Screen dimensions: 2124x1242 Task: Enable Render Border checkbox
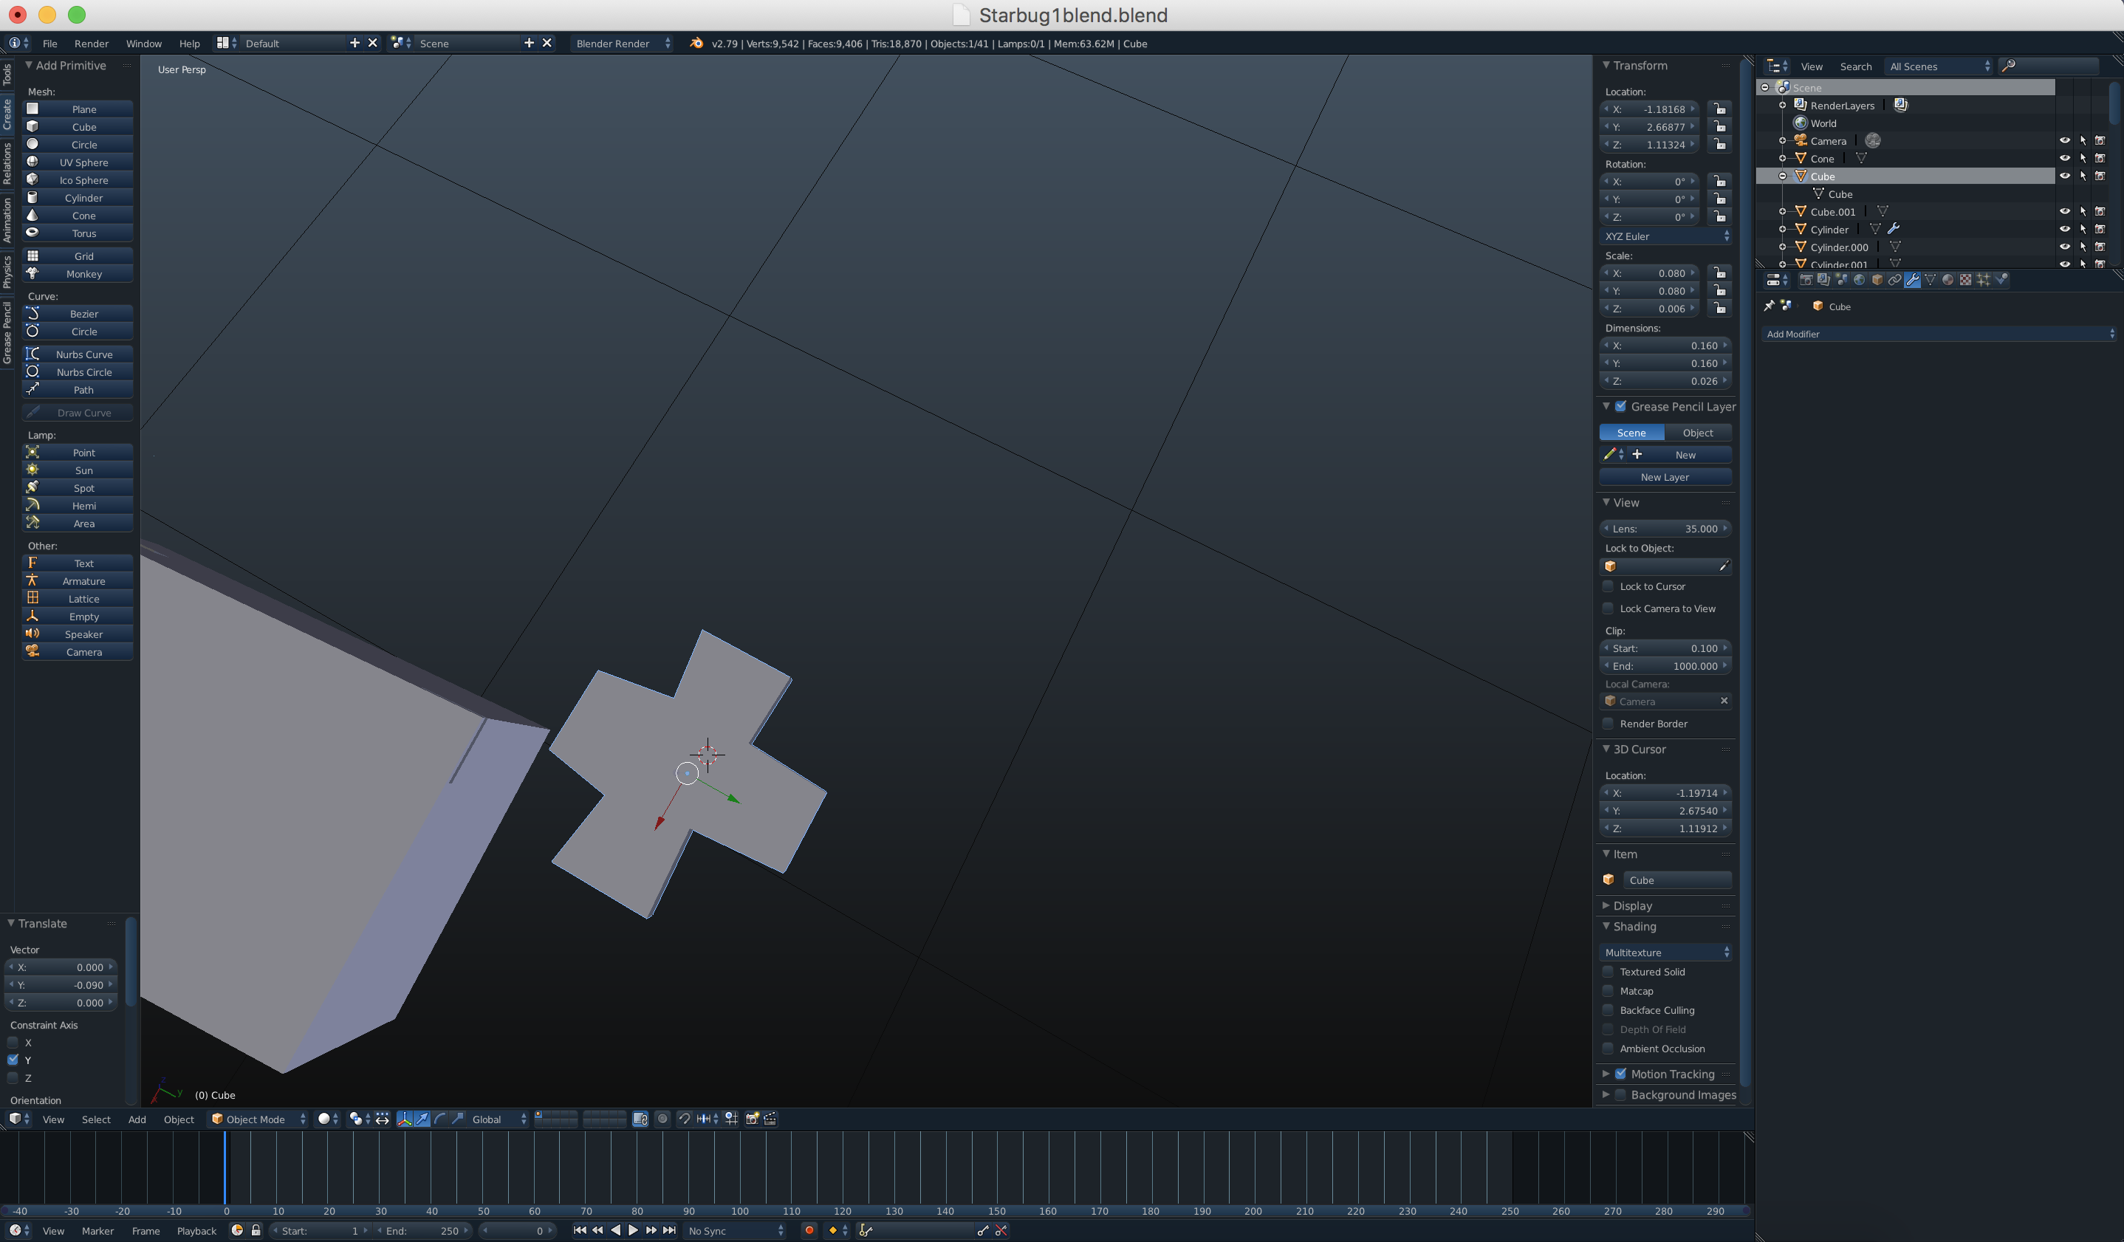click(1609, 724)
